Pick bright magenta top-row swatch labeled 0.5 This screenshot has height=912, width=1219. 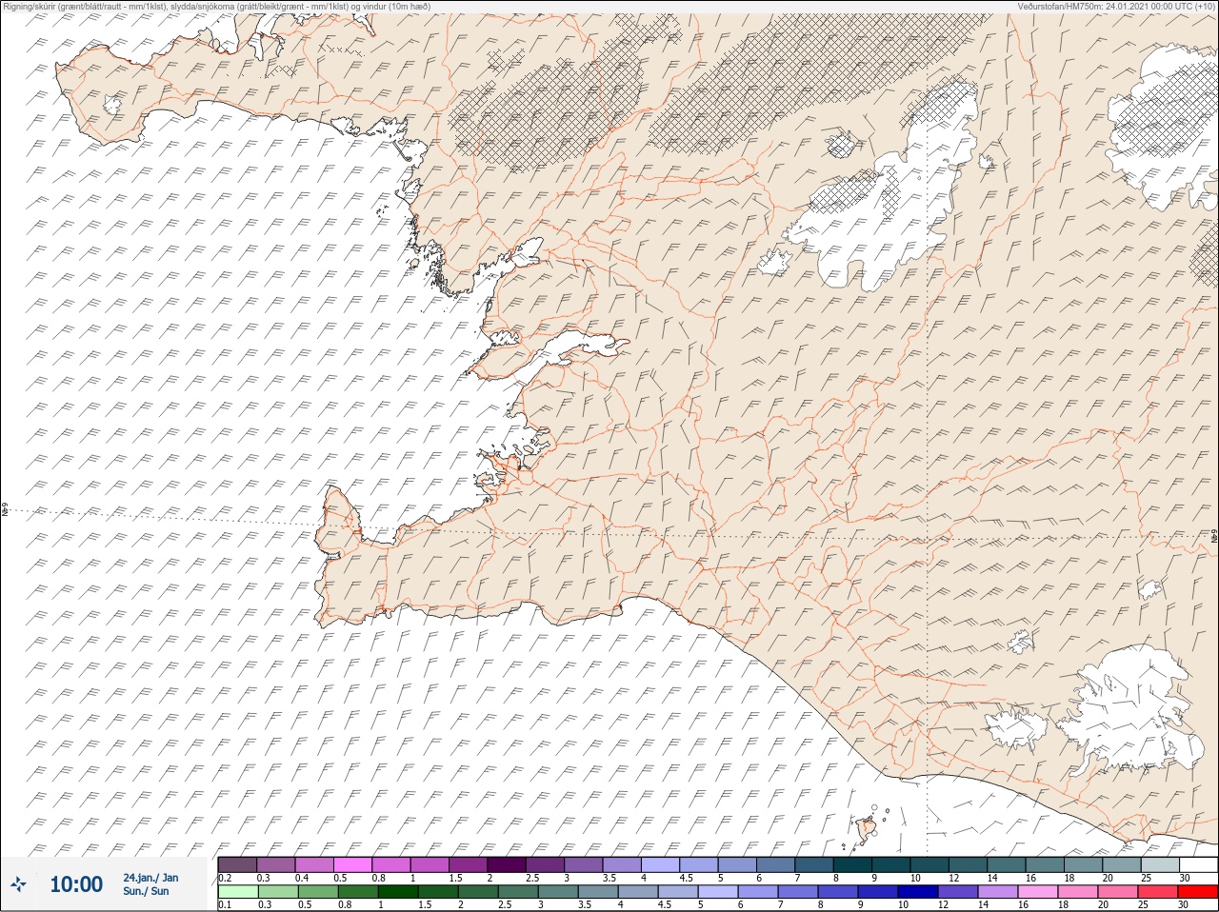pos(352,864)
